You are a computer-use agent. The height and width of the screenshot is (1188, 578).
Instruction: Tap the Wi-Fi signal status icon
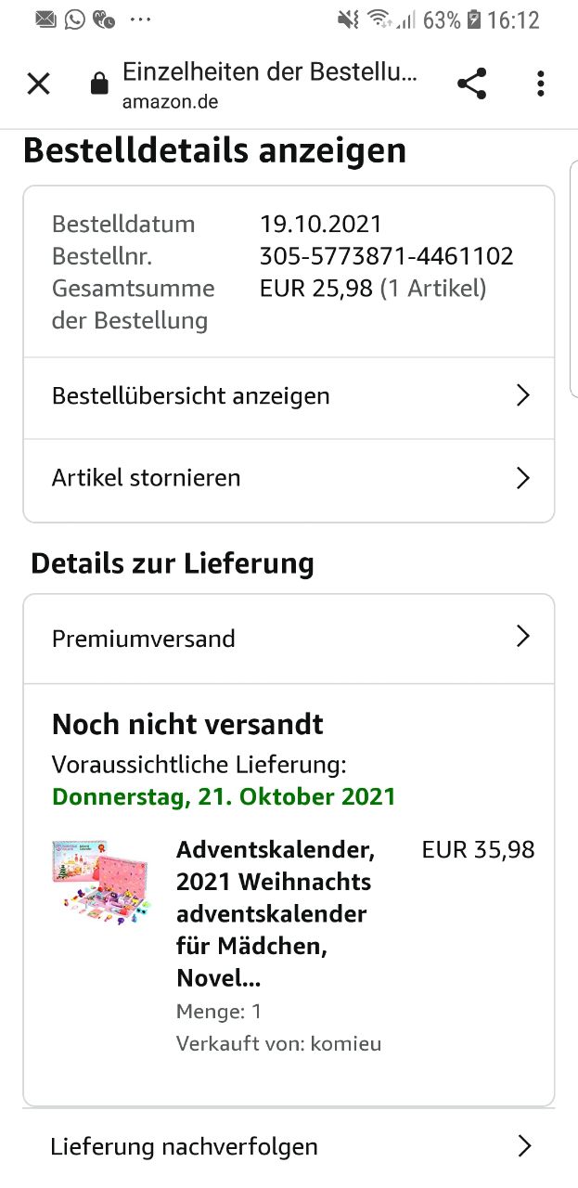coord(379,19)
